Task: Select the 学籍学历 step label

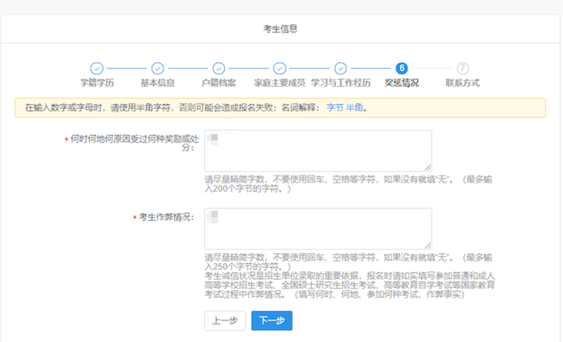Action: click(x=97, y=83)
